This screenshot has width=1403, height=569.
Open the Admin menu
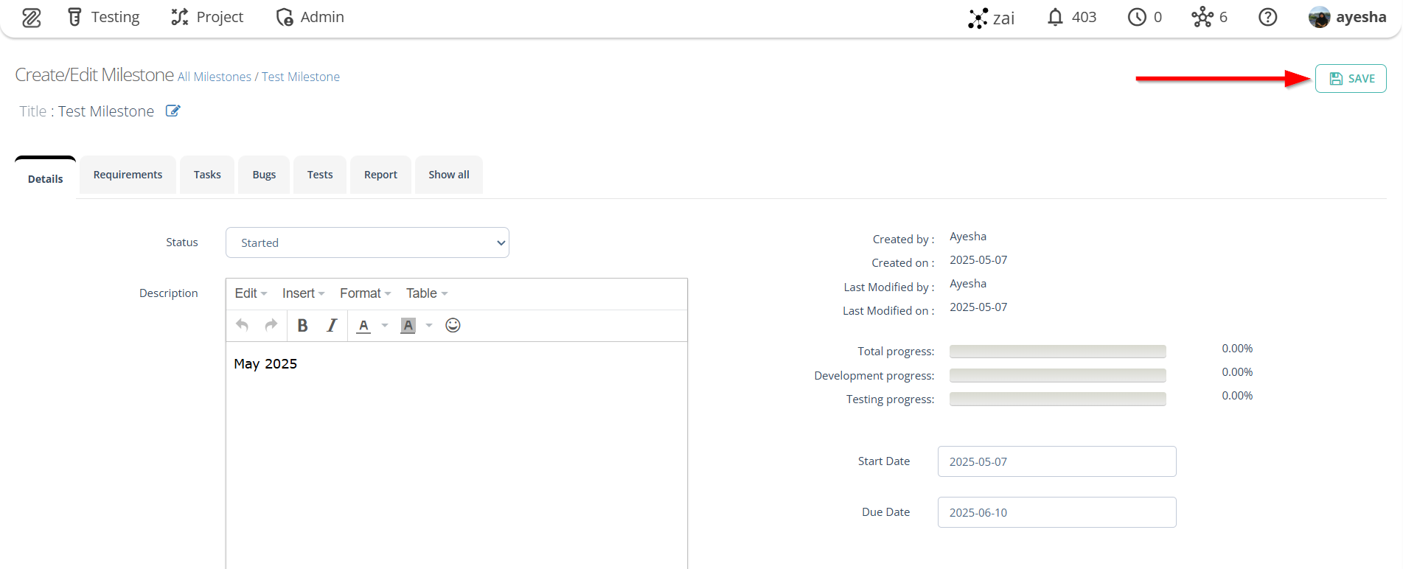pos(310,17)
